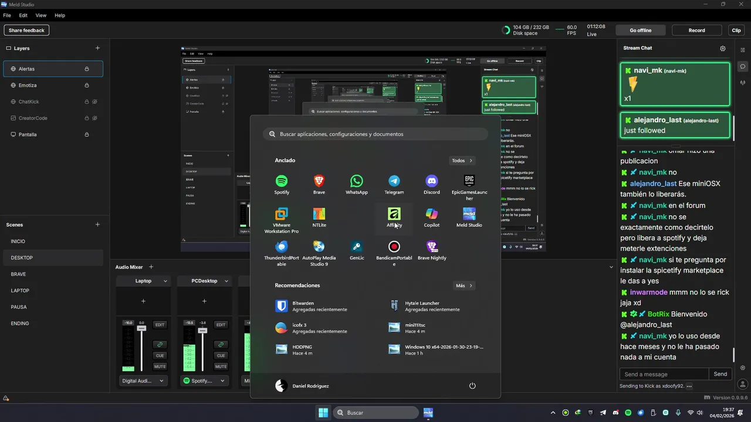
Task: Adjust the Laptop volume fader
Action: 141,329
